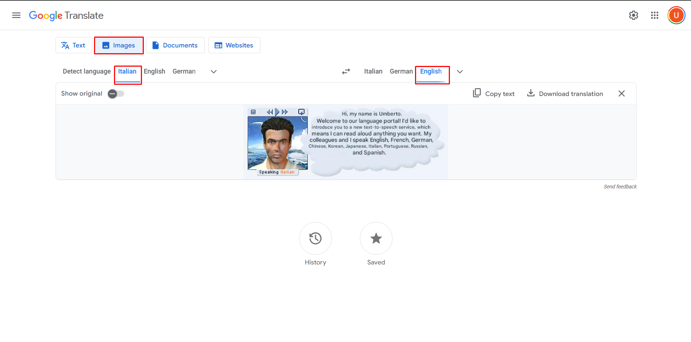The image size is (691, 342).
Task: Open Google Translate settings
Action: [x=633, y=15]
